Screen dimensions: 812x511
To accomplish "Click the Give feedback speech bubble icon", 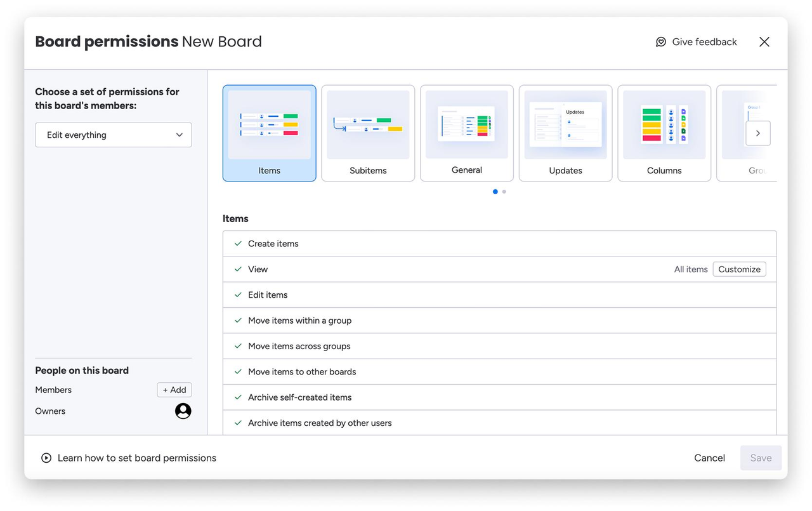I will point(661,42).
